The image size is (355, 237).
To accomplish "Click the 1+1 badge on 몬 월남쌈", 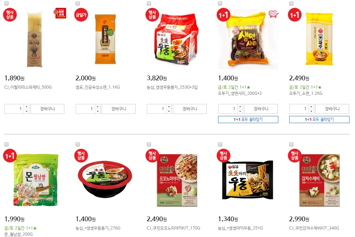I will click(10, 156).
